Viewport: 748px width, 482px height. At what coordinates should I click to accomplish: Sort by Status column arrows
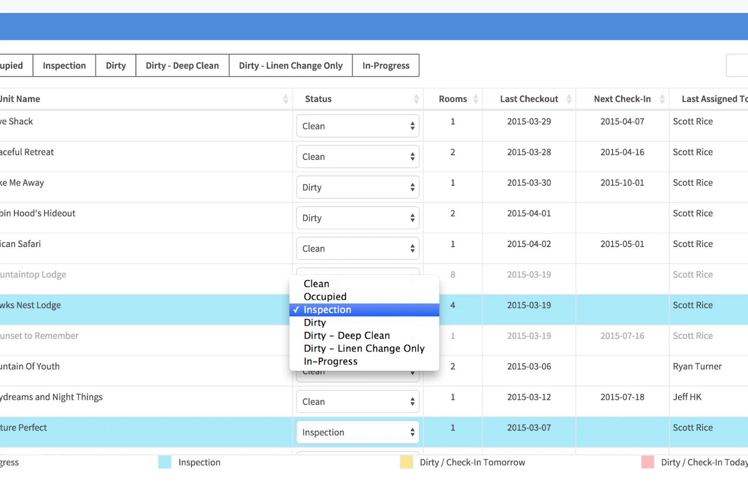[x=416, y=99]
